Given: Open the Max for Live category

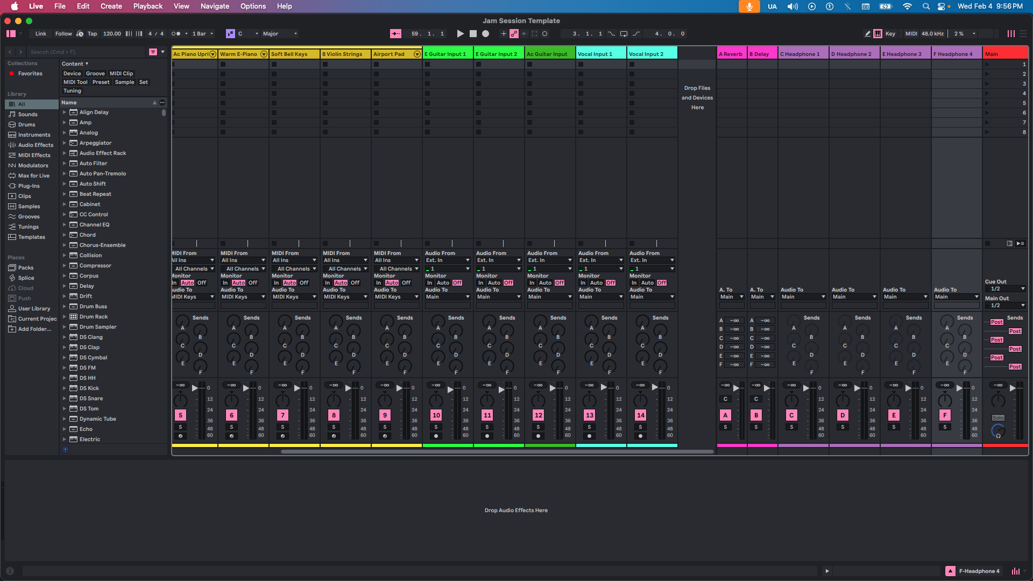Looking at the screenshot, I should pos(32,175).
